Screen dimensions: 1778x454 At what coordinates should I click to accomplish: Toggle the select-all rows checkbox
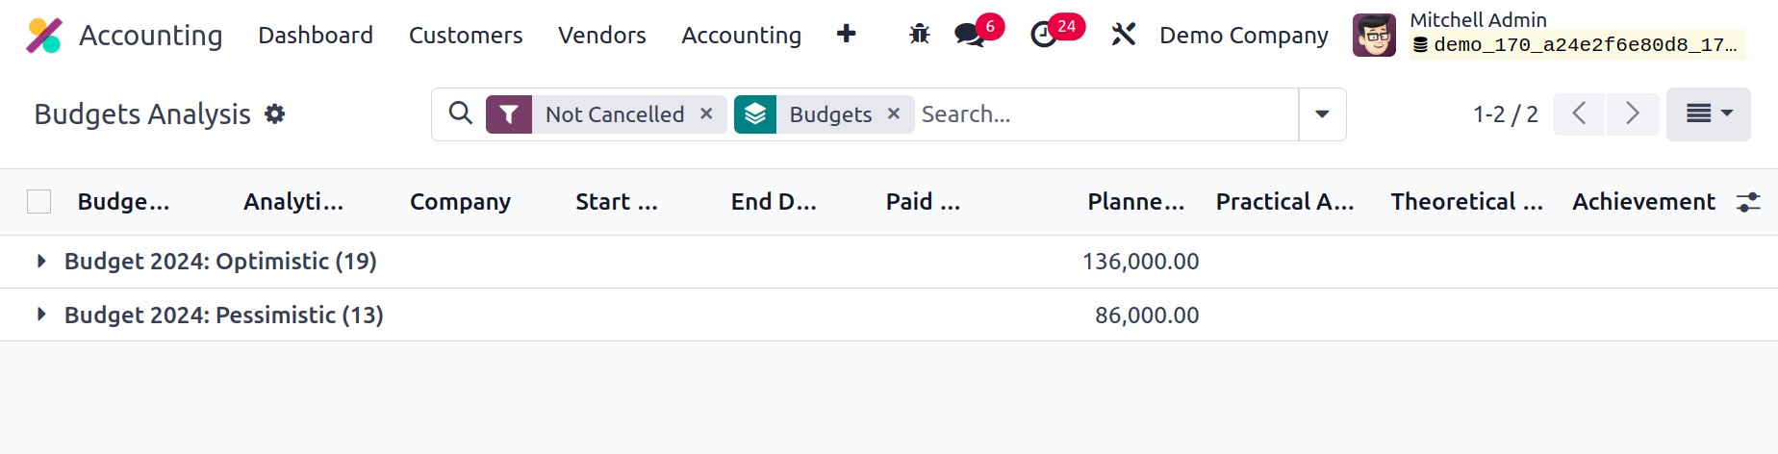38,202
